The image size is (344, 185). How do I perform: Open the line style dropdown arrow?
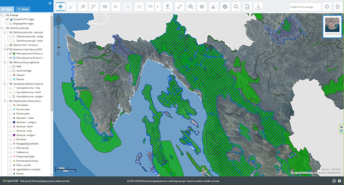click(157, 6)
